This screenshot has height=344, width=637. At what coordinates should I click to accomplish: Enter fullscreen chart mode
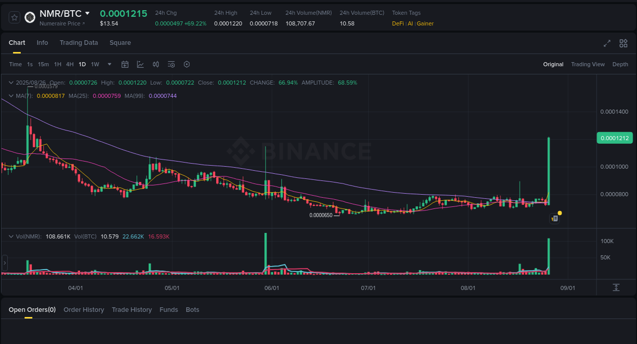606,43
